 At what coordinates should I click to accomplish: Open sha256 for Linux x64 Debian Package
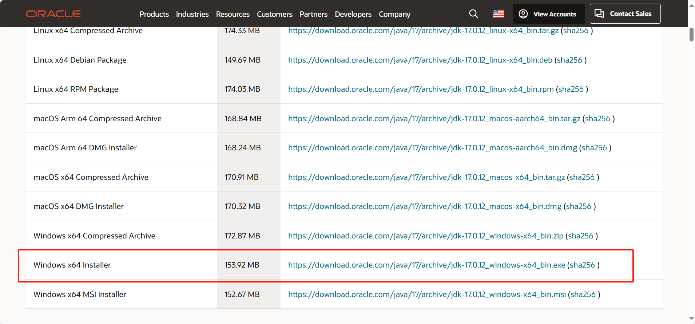pos(569,60)
